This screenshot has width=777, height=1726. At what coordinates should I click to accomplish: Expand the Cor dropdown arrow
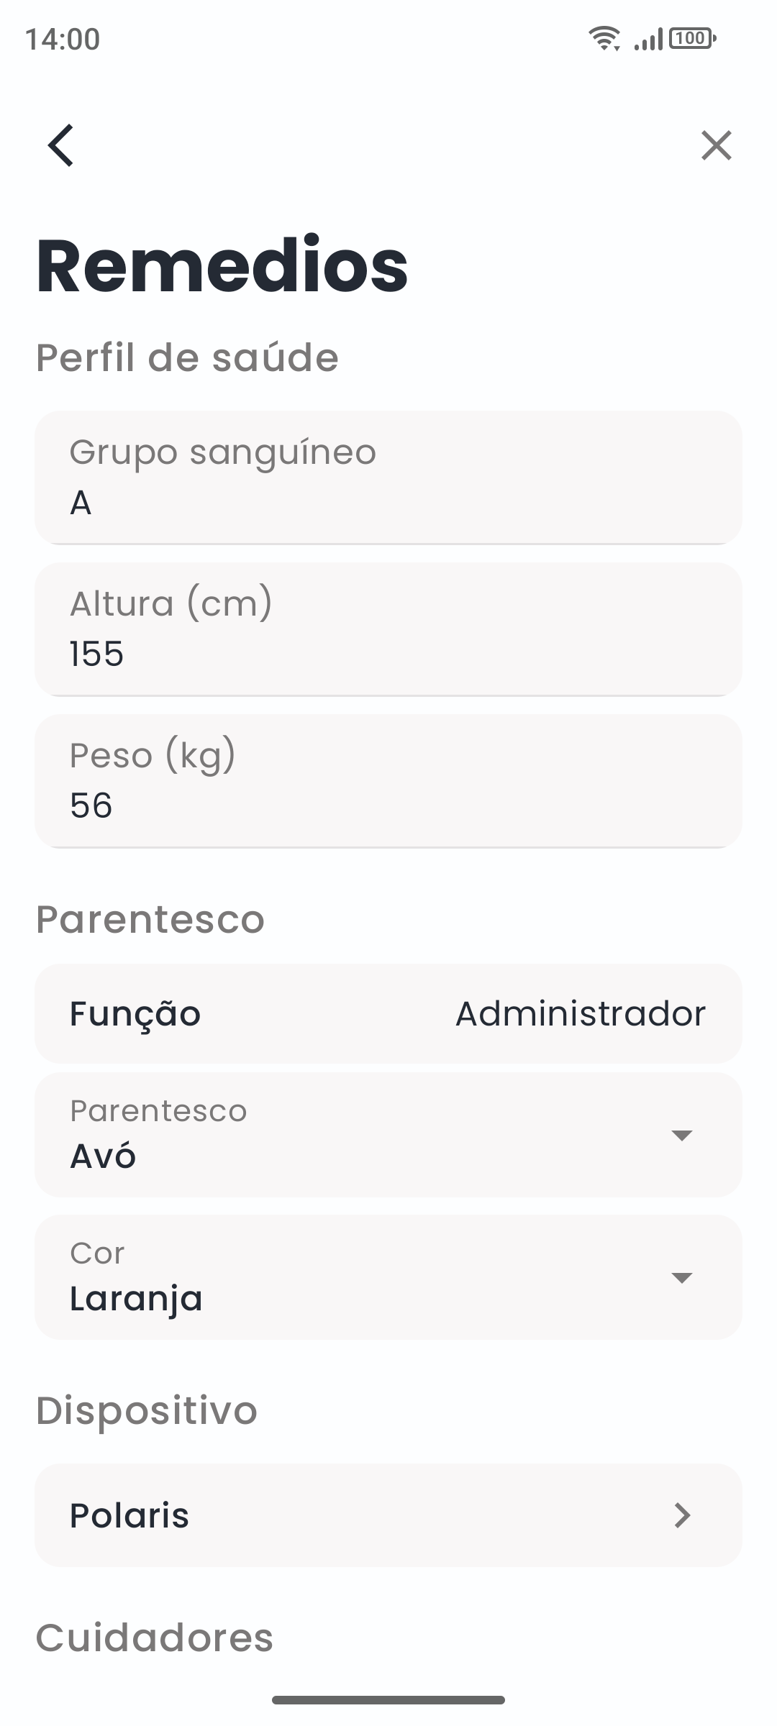pos(681,1277)
